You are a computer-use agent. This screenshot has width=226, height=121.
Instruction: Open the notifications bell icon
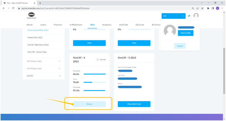(x=189, y=16)
